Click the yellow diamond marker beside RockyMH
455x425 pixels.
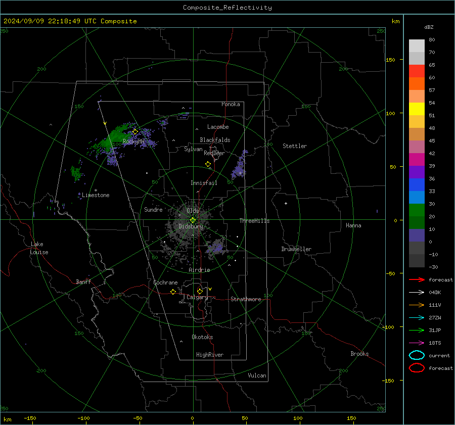(135, 132)
